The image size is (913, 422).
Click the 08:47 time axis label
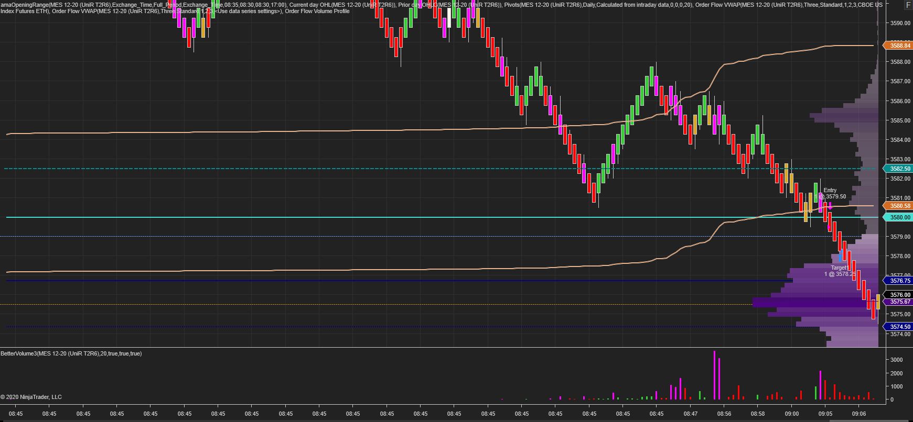pos(690,414)
